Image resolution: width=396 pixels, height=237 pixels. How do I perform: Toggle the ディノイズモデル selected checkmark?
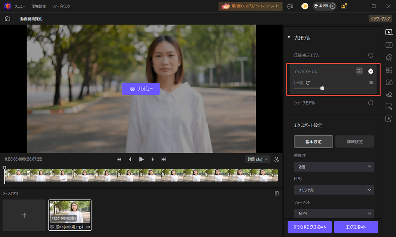coord(370,71)
